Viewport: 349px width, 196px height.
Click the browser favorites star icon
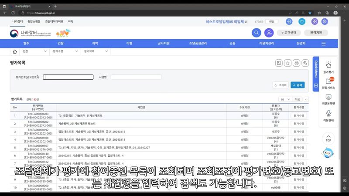click(310, 13)
